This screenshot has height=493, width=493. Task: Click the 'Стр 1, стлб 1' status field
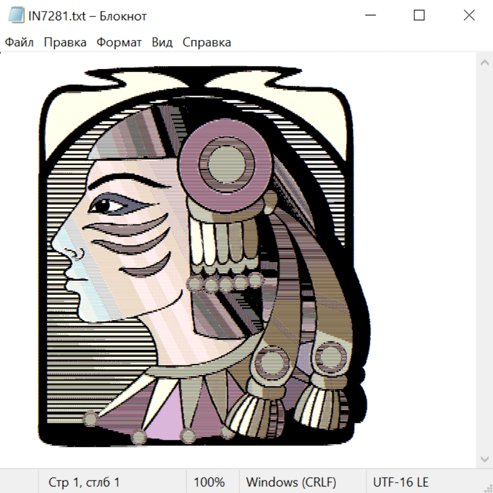tap(84, 483)
